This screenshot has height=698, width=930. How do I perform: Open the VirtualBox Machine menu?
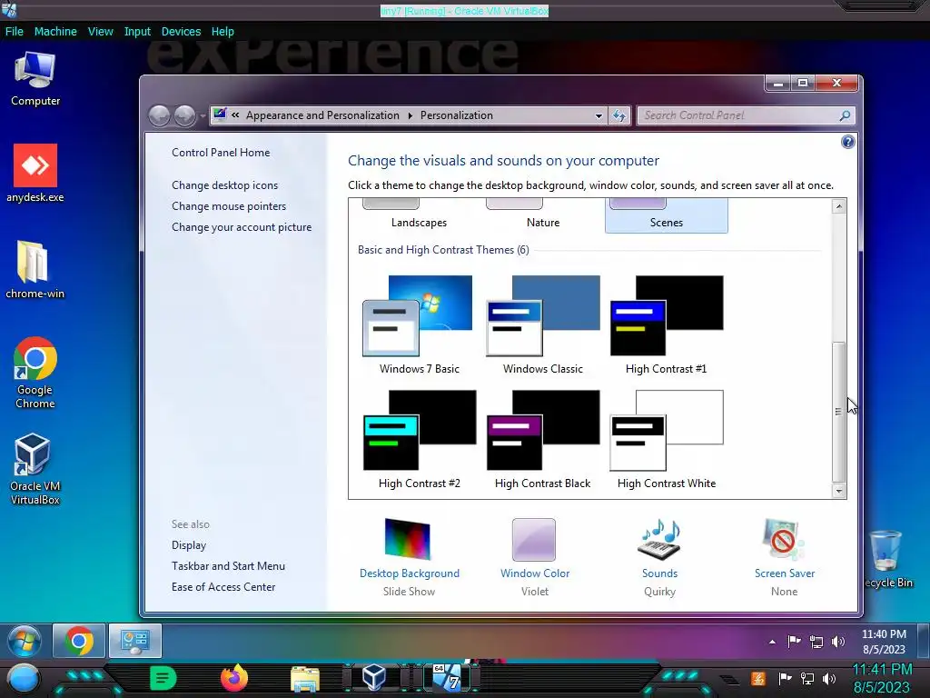coord(55,32)
